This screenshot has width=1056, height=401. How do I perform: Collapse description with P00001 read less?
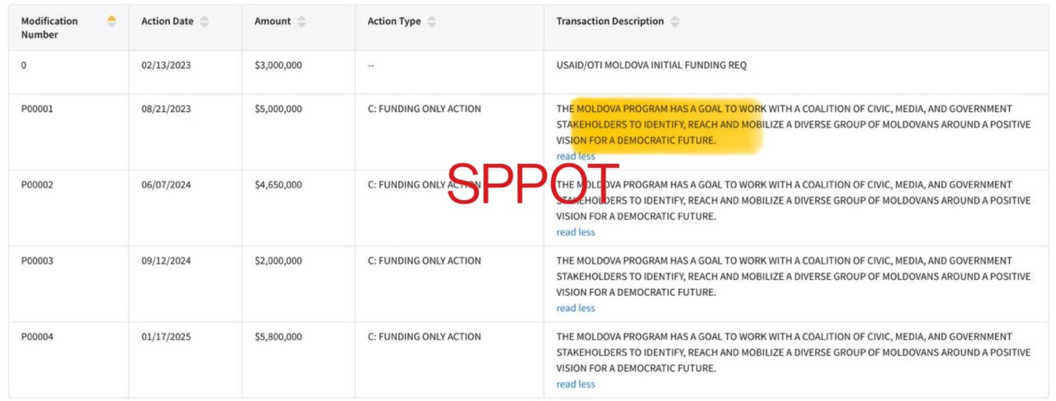pos(575,156)
